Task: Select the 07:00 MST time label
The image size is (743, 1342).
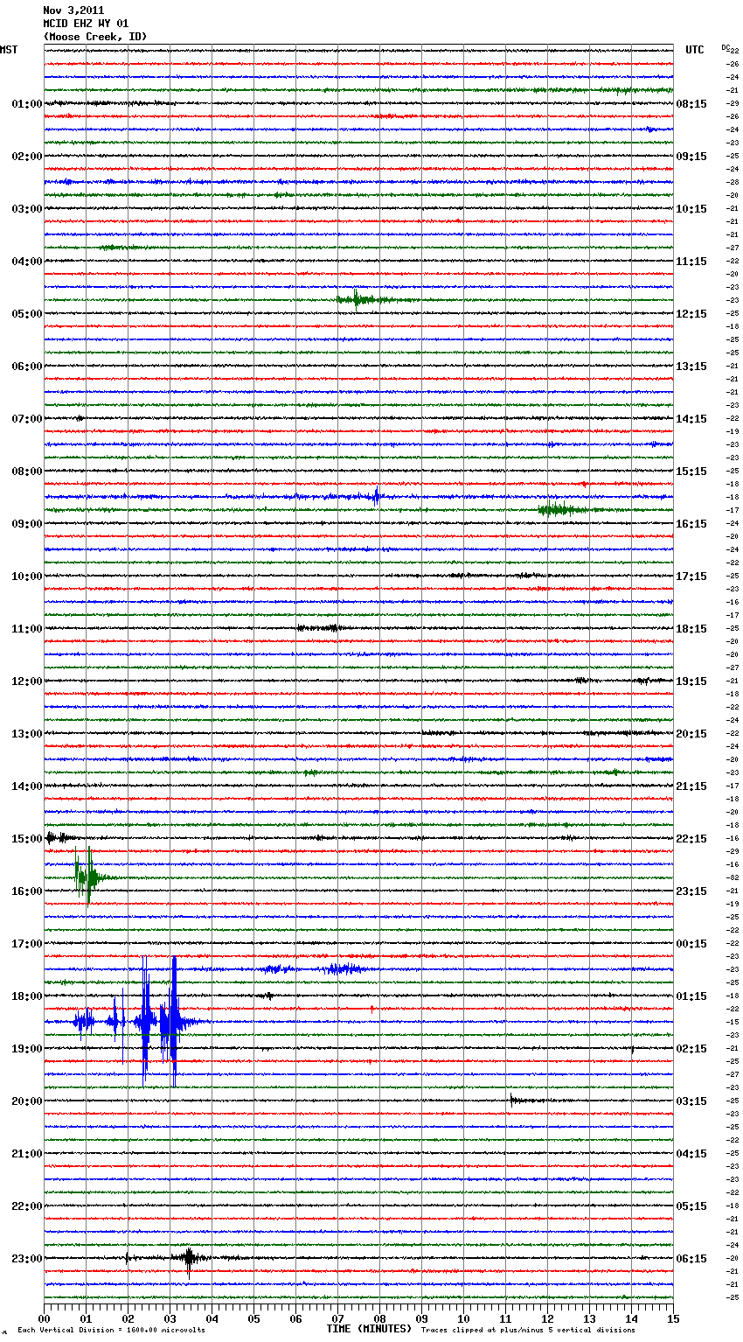Action: (26, 419)
